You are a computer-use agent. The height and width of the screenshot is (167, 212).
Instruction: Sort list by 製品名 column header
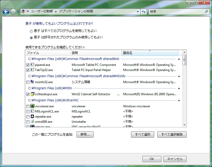point(150,53)
